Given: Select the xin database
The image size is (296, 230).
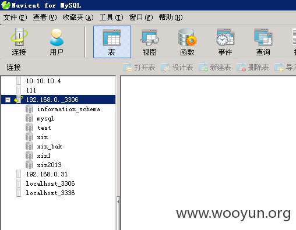Looking at the screenshot, I should [43, 137].
